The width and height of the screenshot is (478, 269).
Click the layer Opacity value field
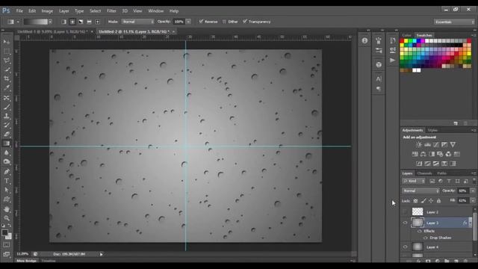pos(463,191)
